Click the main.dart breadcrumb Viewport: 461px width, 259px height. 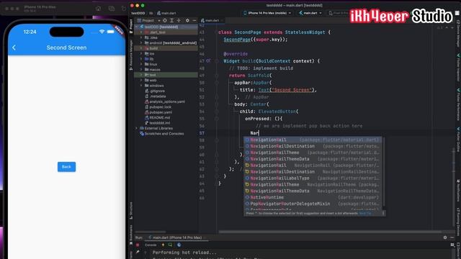(166, 13)
